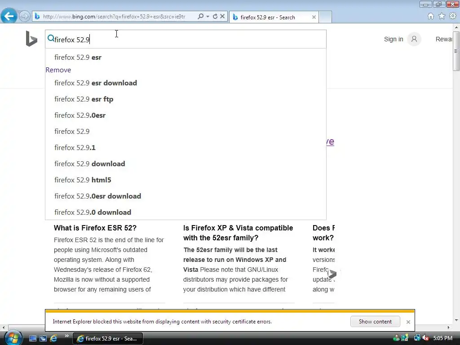Viewport: 460px width, 345px height.
Task: Open the Home page icon
Action: click(431, 16)
